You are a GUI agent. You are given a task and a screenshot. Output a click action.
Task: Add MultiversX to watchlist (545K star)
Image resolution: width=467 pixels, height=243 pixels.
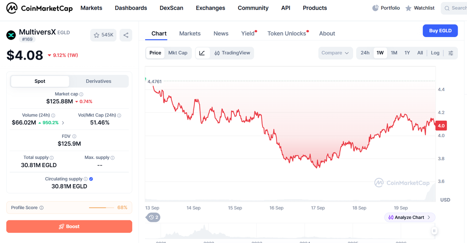pyautogui.click(x=104, y=35)
